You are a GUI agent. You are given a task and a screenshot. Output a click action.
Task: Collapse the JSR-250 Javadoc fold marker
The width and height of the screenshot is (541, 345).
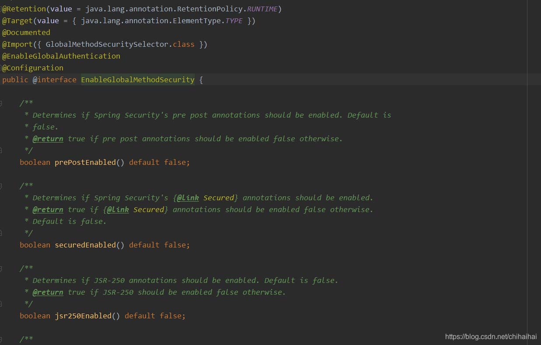(x=1, y=268)
